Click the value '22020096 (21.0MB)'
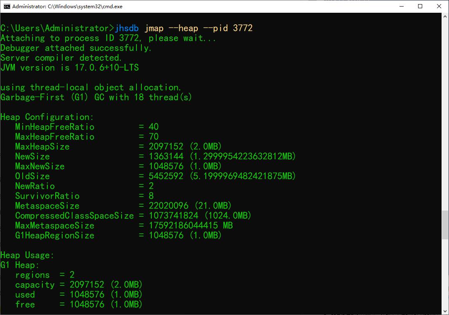The width and height of the screenshot is (449, 315). (x=190, y=206)
